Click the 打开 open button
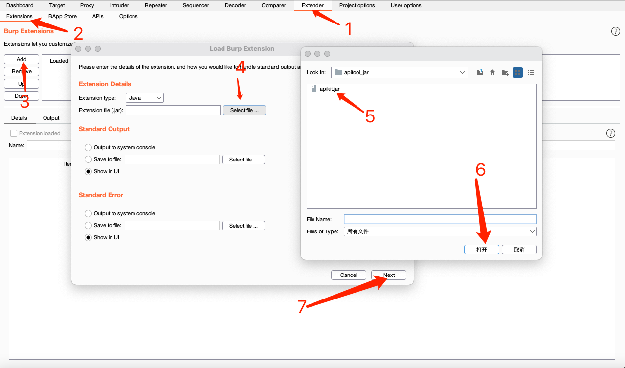625x368 pixels. 482,250
